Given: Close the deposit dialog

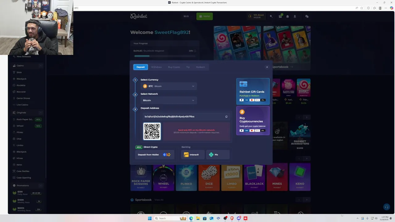Looking at the screenshot, I should 267,67.
